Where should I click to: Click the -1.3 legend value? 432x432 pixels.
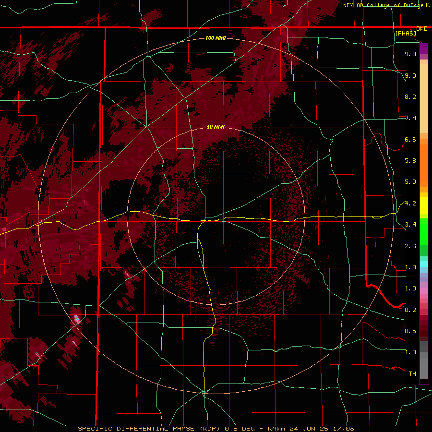pos(408,352)
